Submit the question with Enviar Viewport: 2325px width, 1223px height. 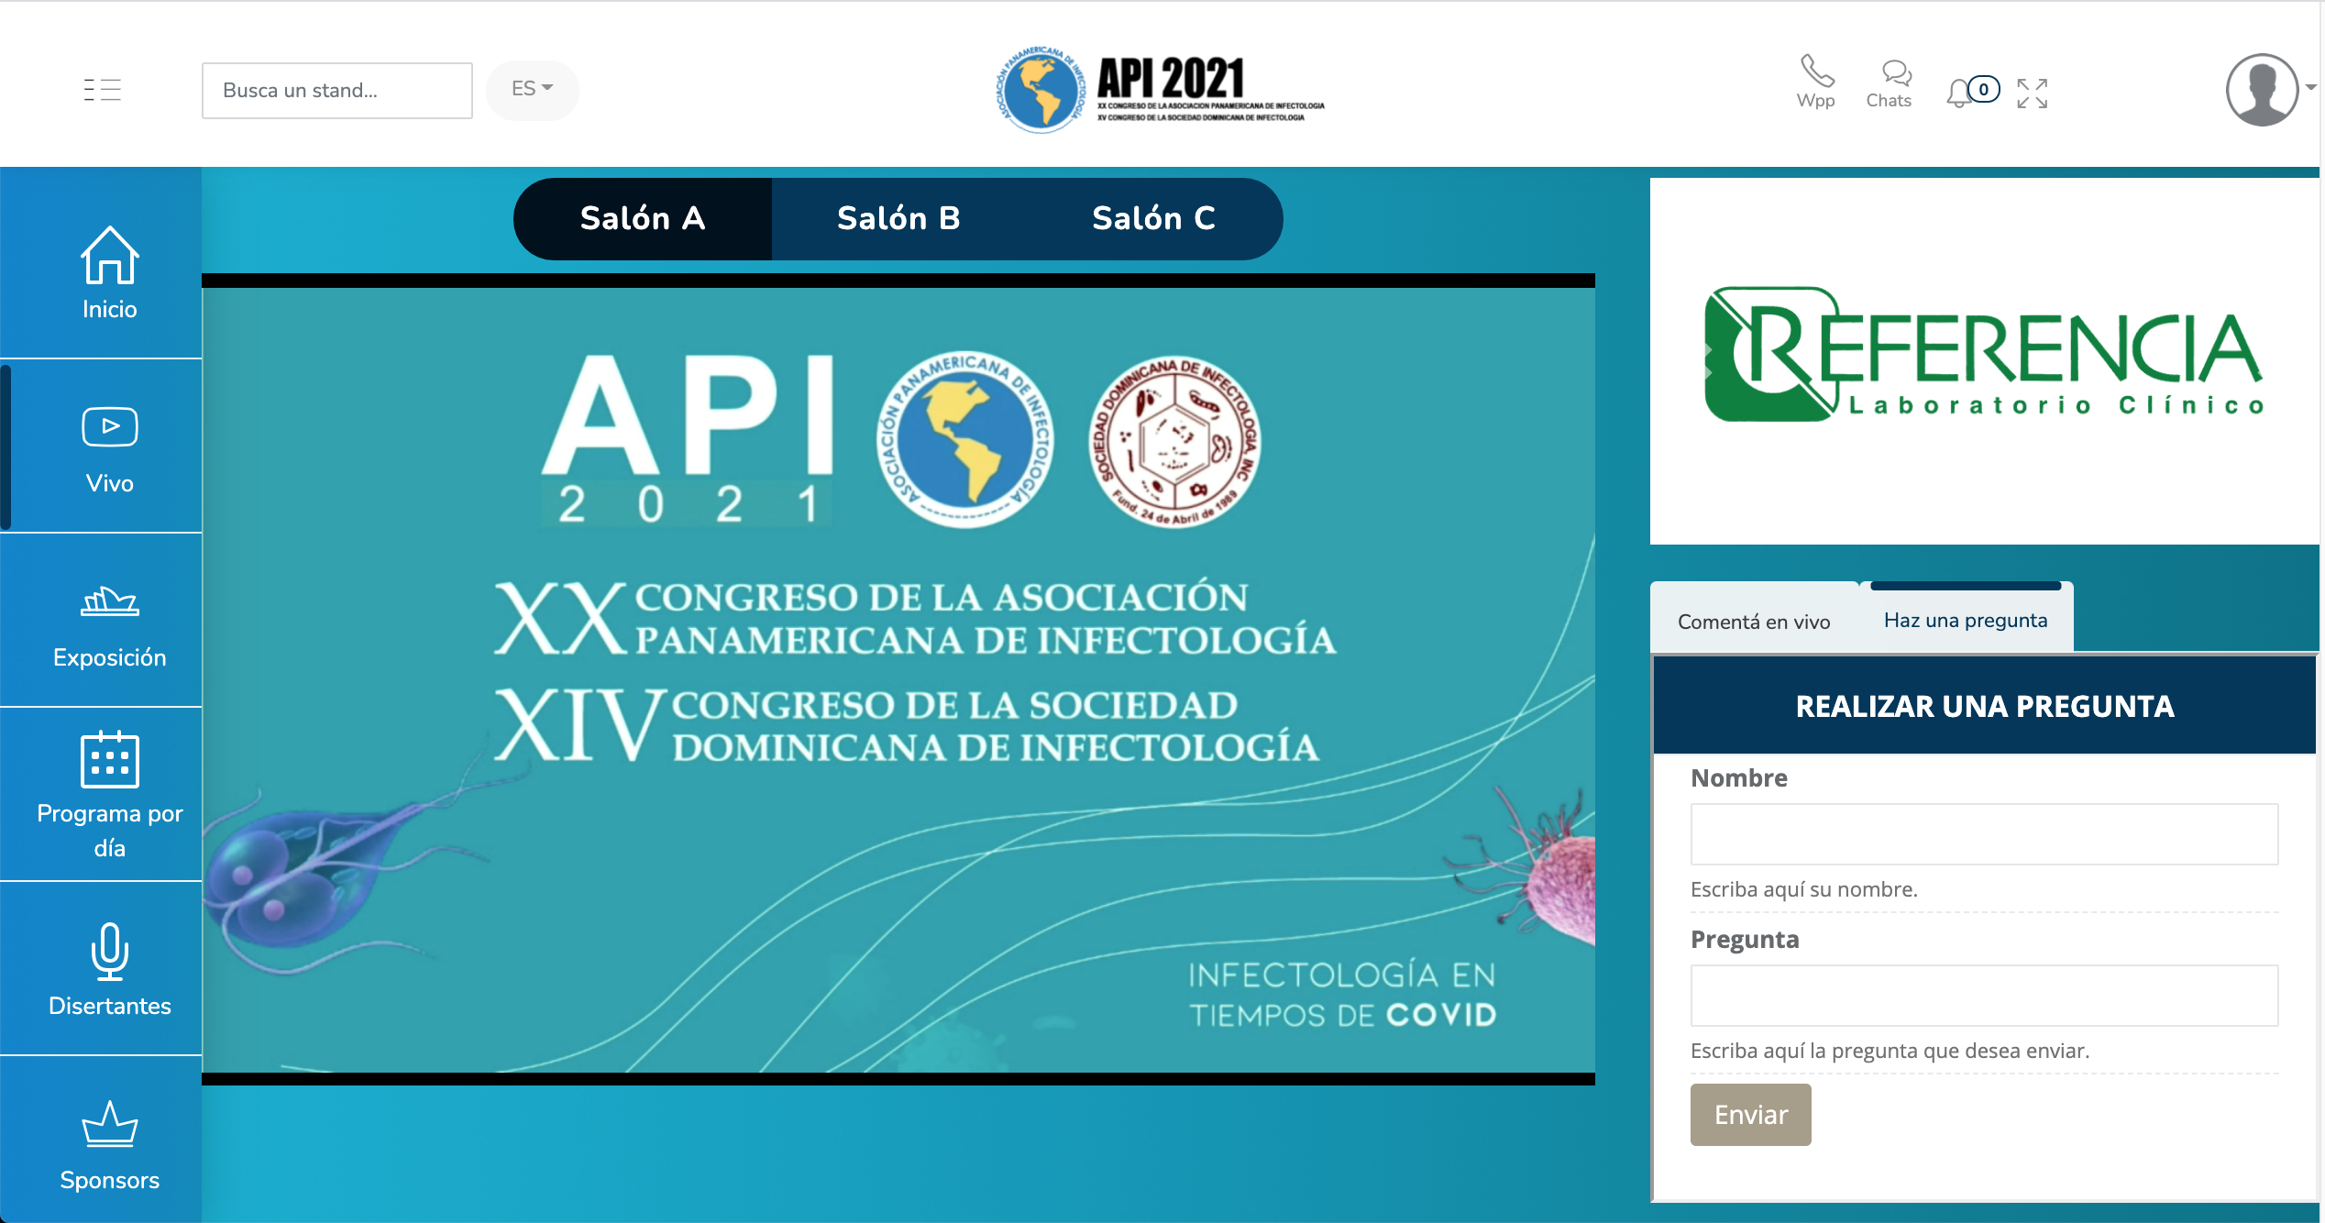(x=1750, y=1114)
